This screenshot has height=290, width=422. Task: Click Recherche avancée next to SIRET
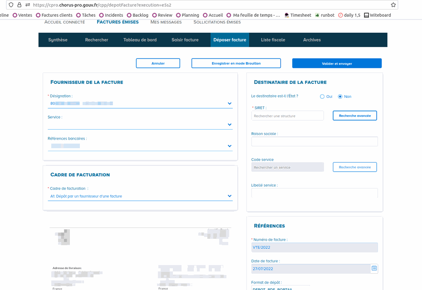pos(354,116)
